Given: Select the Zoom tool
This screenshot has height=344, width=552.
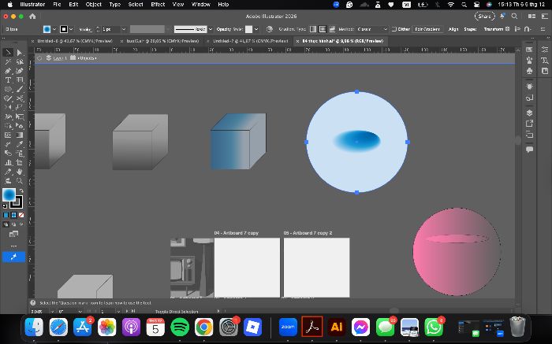Looking at the screenshot, I should coord(20,180).
